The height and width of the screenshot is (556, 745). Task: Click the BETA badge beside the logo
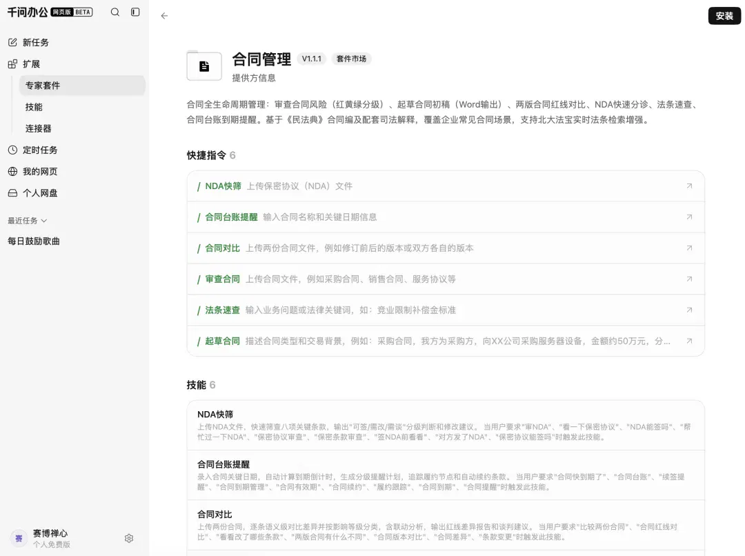[x=83, y=12]
